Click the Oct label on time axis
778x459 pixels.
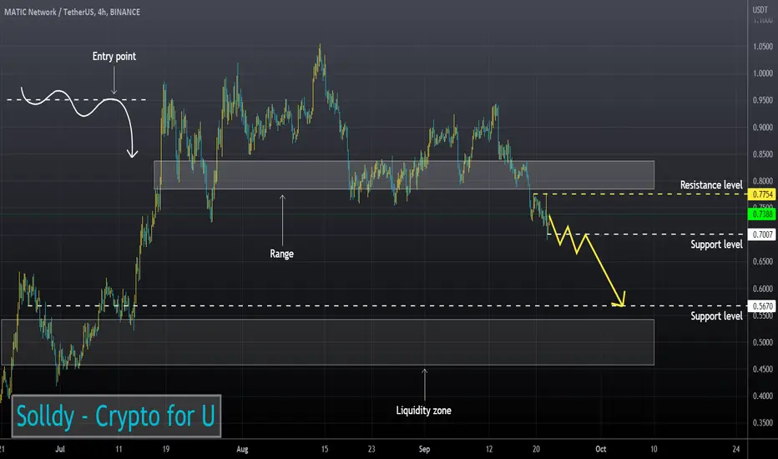(601, 449)
